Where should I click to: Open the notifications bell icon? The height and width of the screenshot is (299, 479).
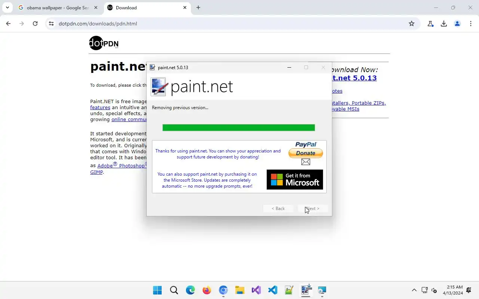click(x=469, y=290)
